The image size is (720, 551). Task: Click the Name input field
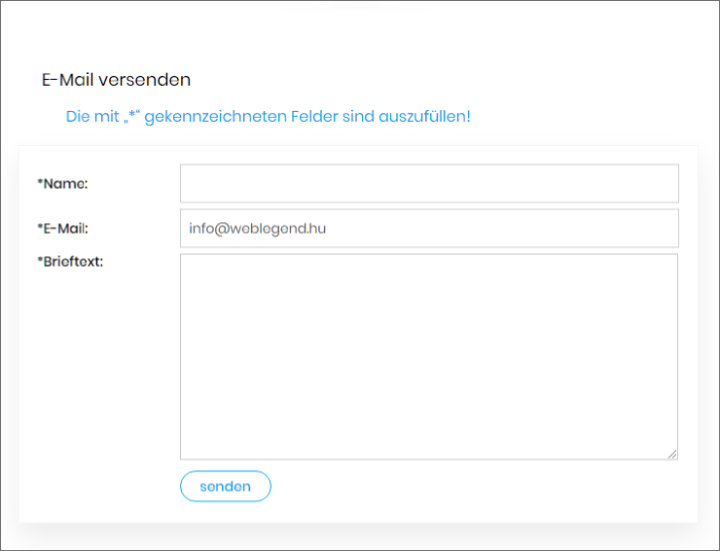428,183
